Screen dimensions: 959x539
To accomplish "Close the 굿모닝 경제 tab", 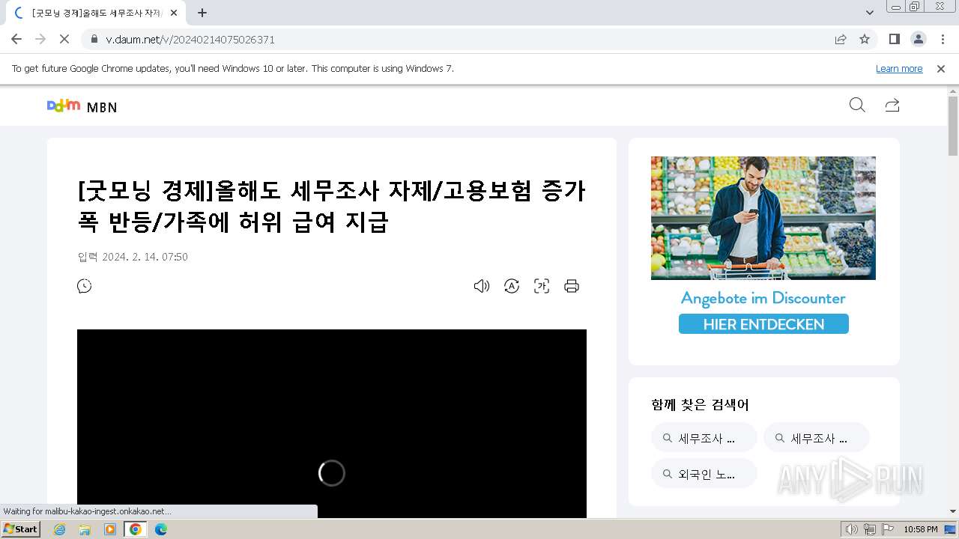I will click(x=174, y=13).
